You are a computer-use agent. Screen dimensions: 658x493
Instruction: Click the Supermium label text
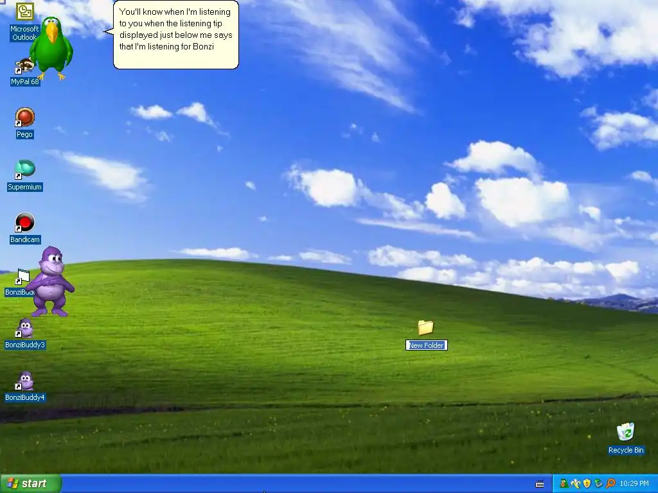pyautogui.click(x=25, y=187)
